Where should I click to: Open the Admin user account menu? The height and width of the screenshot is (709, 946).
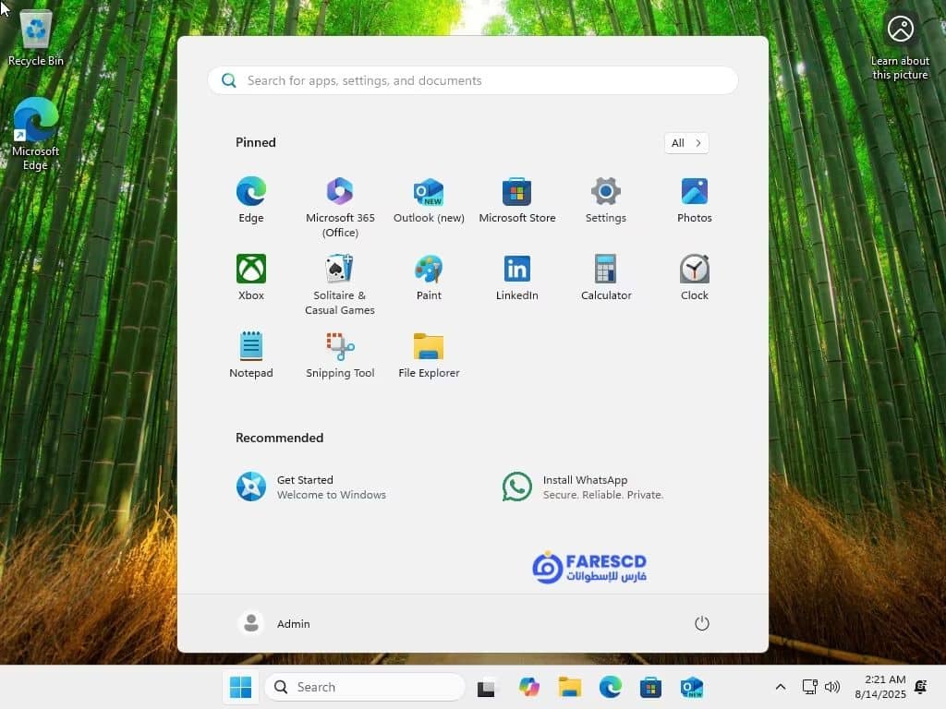273,623
